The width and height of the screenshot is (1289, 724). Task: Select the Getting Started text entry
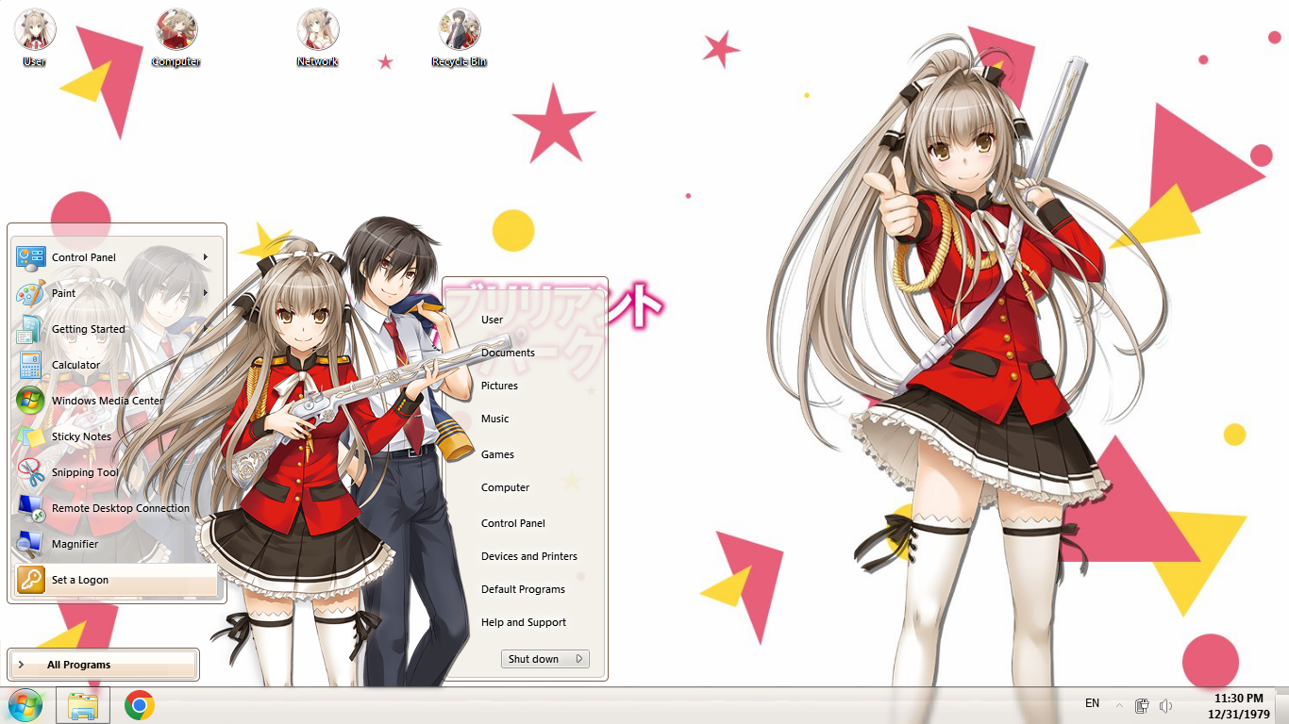[x=89, y=329]
